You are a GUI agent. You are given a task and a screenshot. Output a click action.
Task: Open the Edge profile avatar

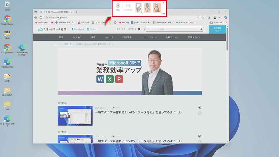click(215, 18)
